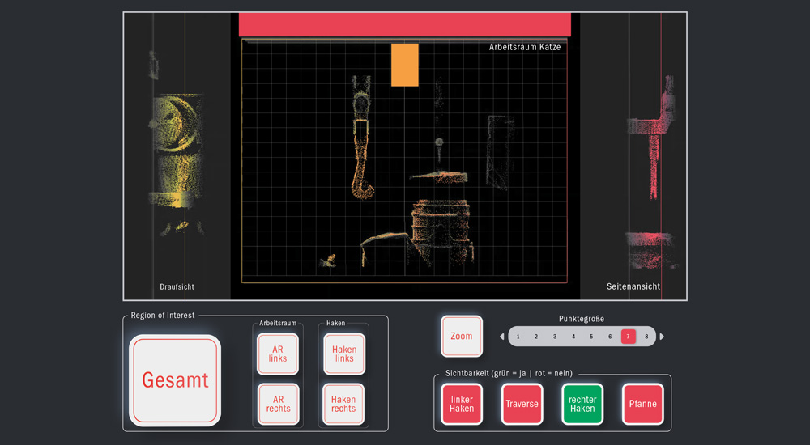
Task: Activate the Zoom button
Action: pyautogui.click(x=462, y=336)
